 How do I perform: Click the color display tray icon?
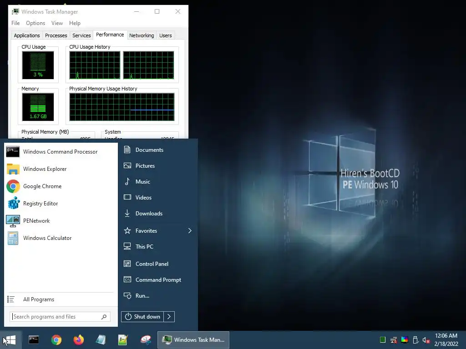[x=405, y=340]
